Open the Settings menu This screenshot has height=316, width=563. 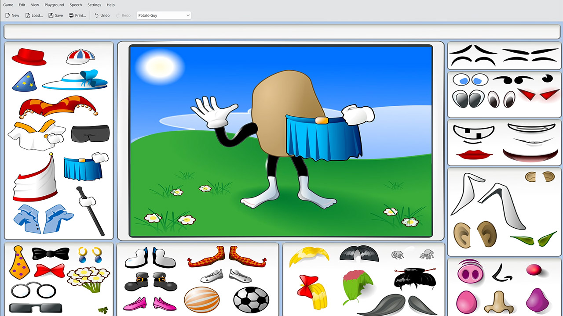pos(94,5)
